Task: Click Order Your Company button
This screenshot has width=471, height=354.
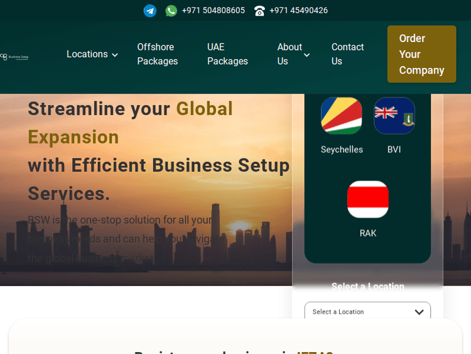Action: click(421, 54)
